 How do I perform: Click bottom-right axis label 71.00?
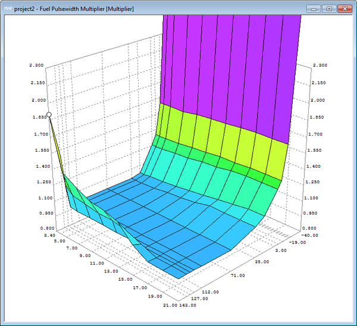click(x=237, y=275)
